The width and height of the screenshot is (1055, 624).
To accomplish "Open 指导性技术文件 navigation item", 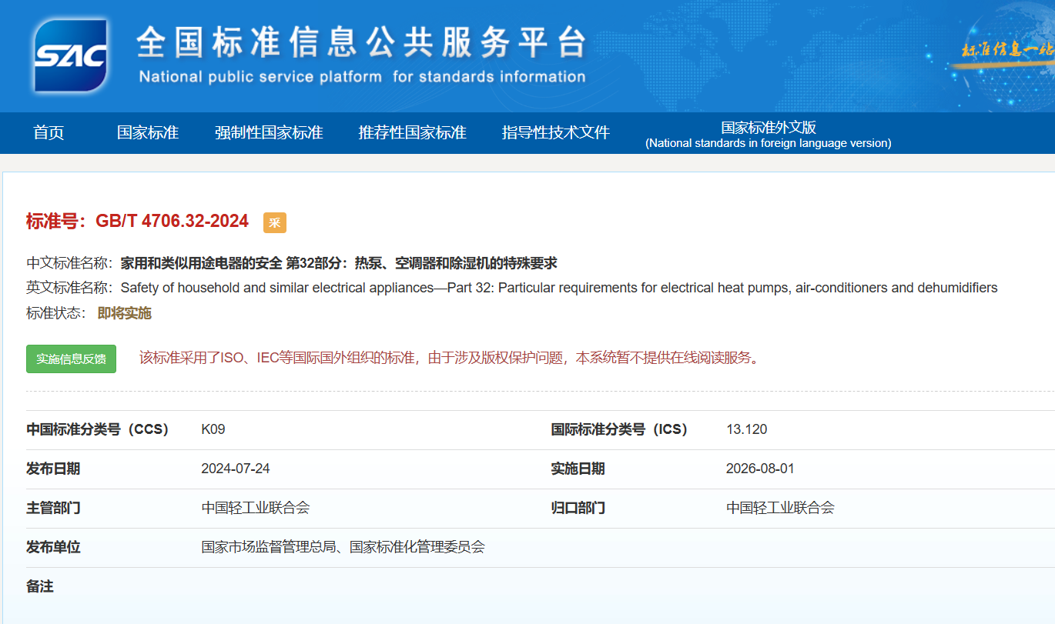I will click(556, 132).
